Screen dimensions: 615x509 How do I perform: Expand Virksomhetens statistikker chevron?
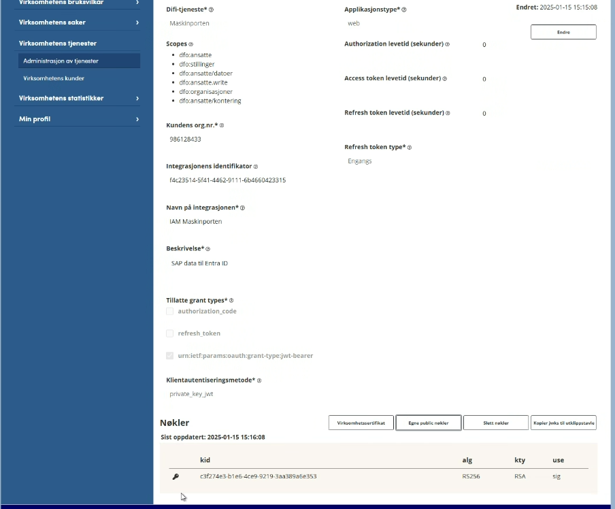coord(137,98)
